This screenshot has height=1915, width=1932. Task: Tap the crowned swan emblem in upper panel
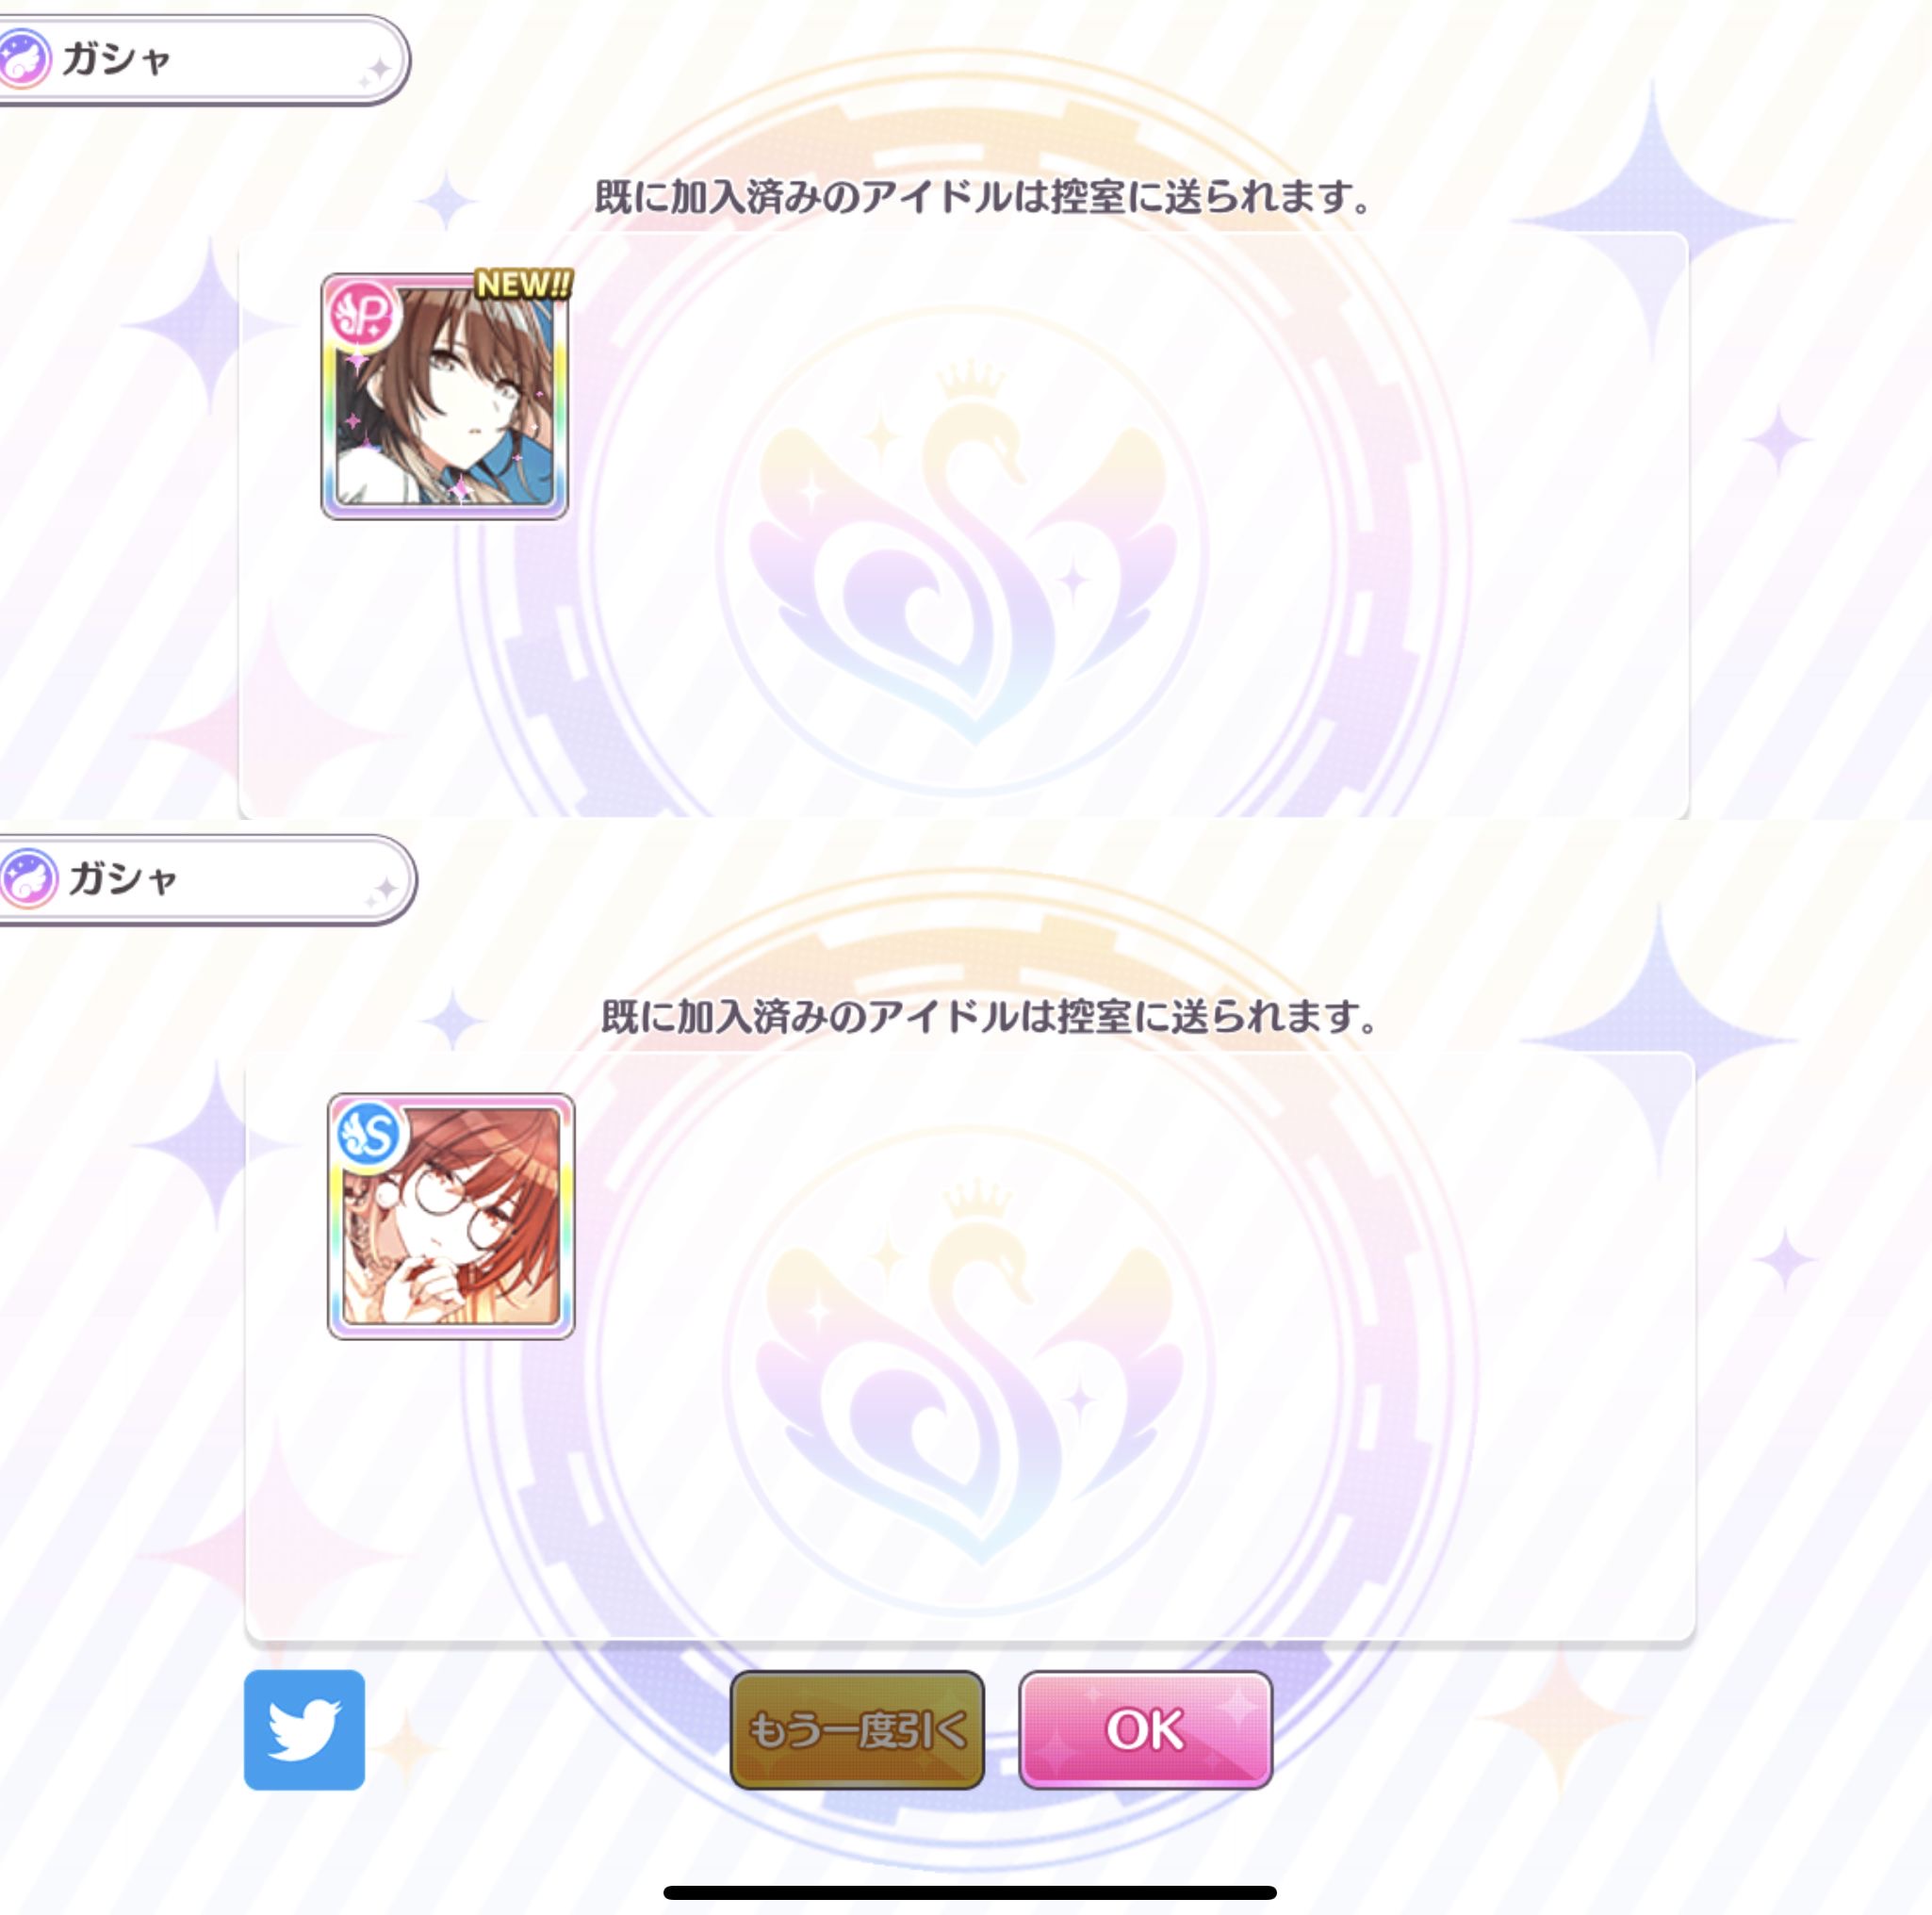(964, 555)
